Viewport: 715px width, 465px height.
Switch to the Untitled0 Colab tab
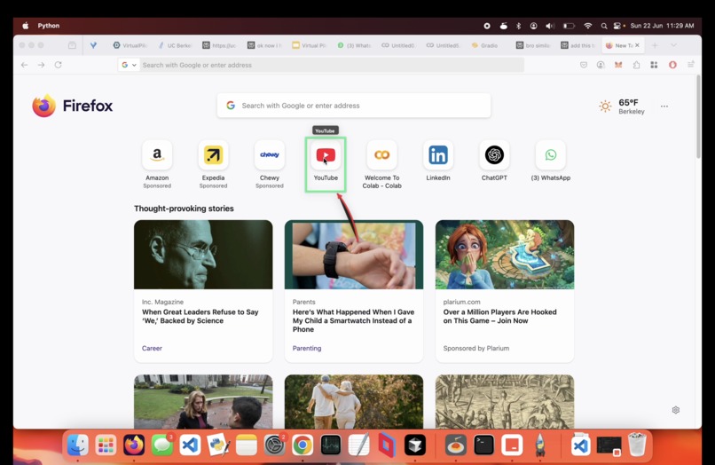click(x=398, y=45)
